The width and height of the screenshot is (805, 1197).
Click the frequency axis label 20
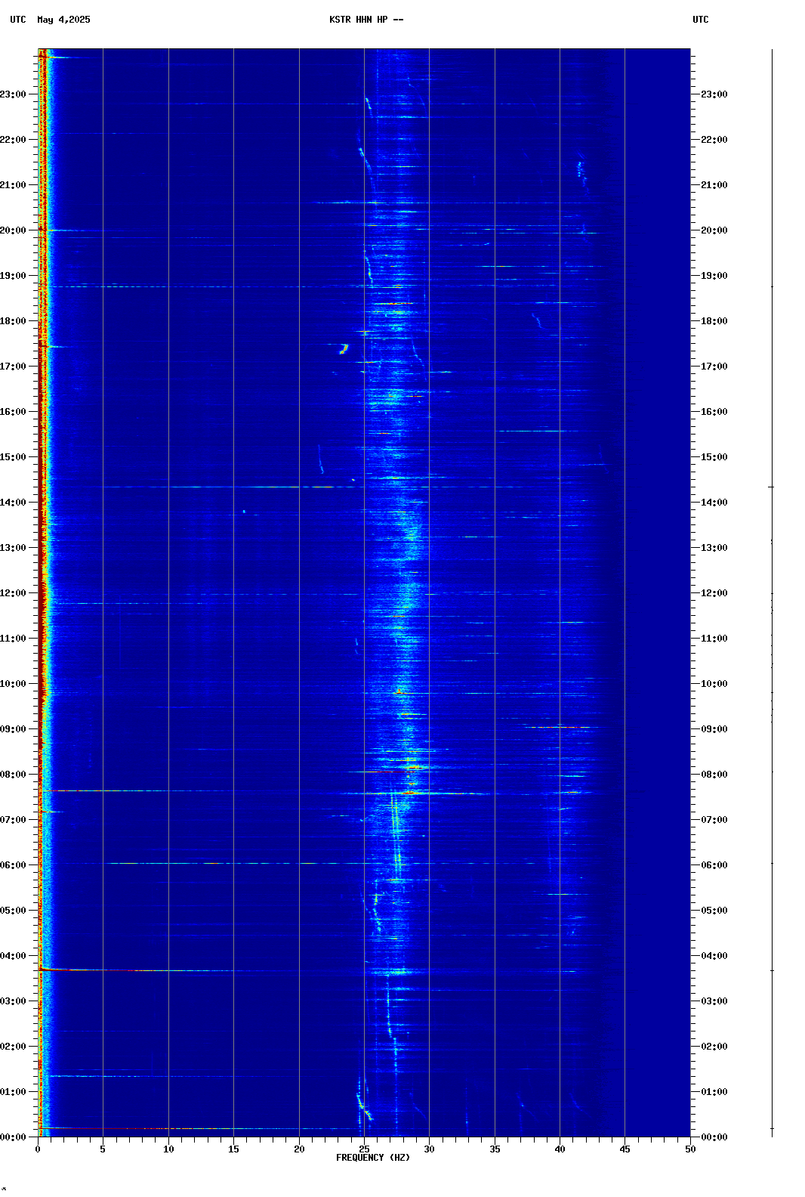tap(299, 1149)
